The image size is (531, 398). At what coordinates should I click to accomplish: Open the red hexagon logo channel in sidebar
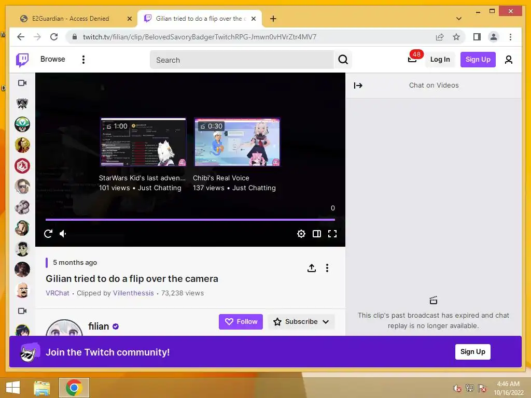(x=22, y=166)
